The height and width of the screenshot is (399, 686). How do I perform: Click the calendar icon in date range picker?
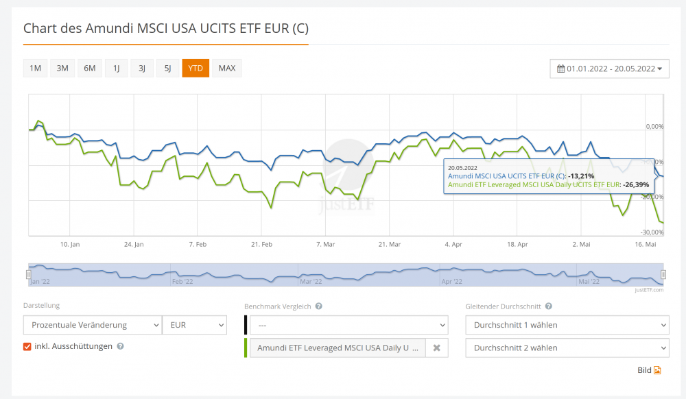point(560,69)
